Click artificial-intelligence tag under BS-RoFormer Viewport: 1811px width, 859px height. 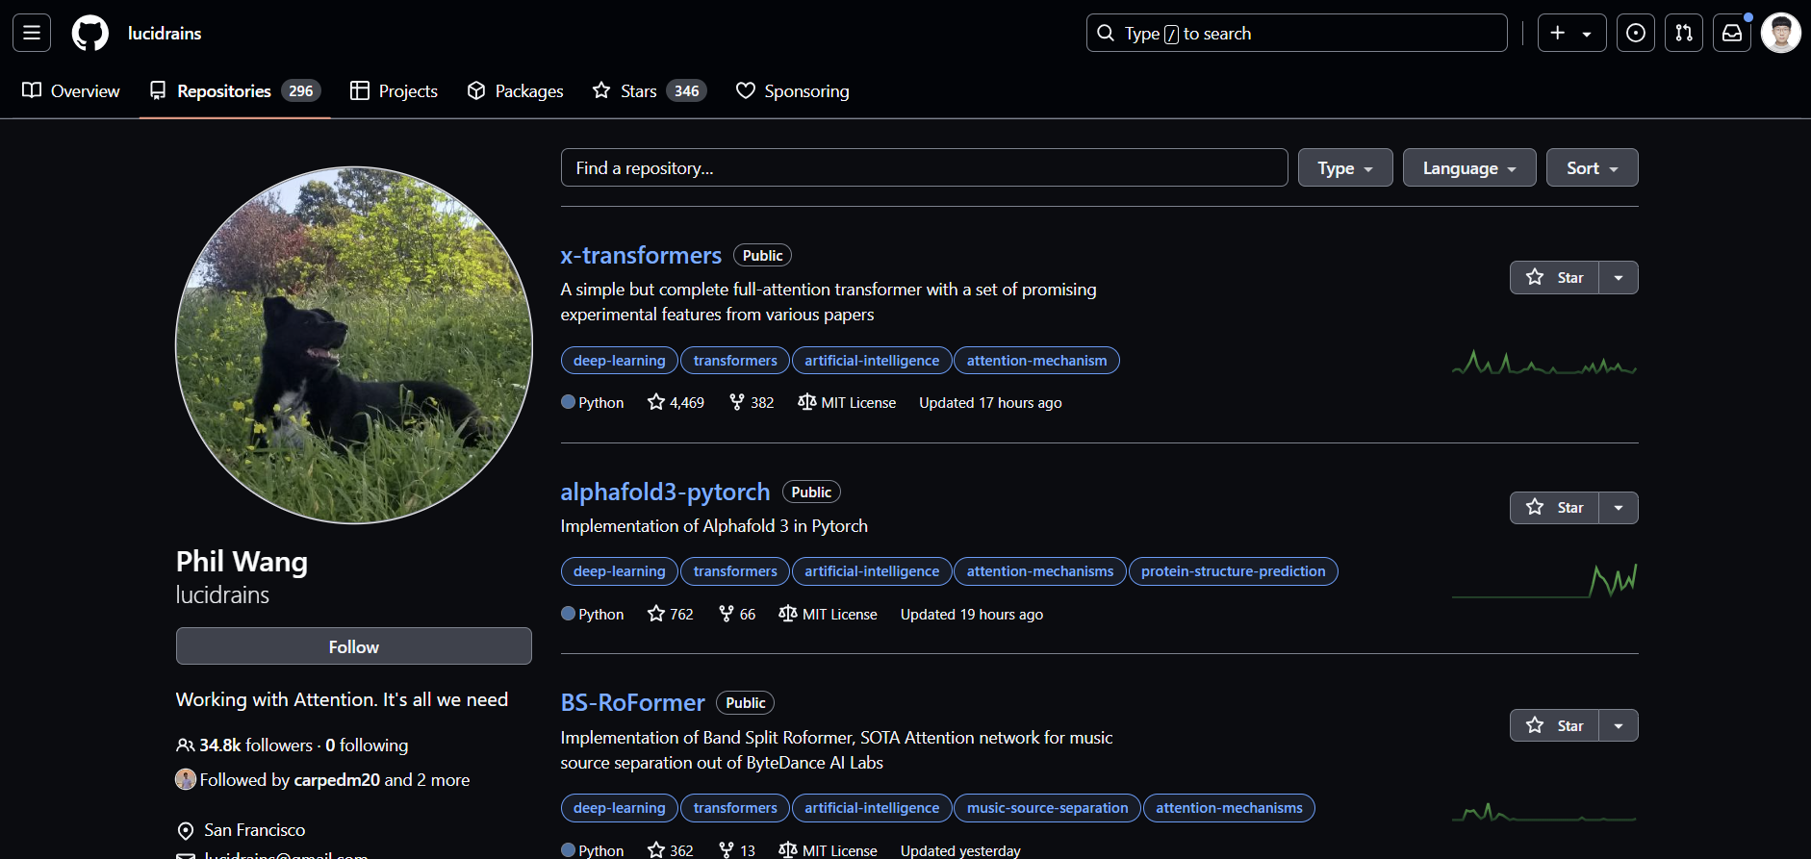872,808
